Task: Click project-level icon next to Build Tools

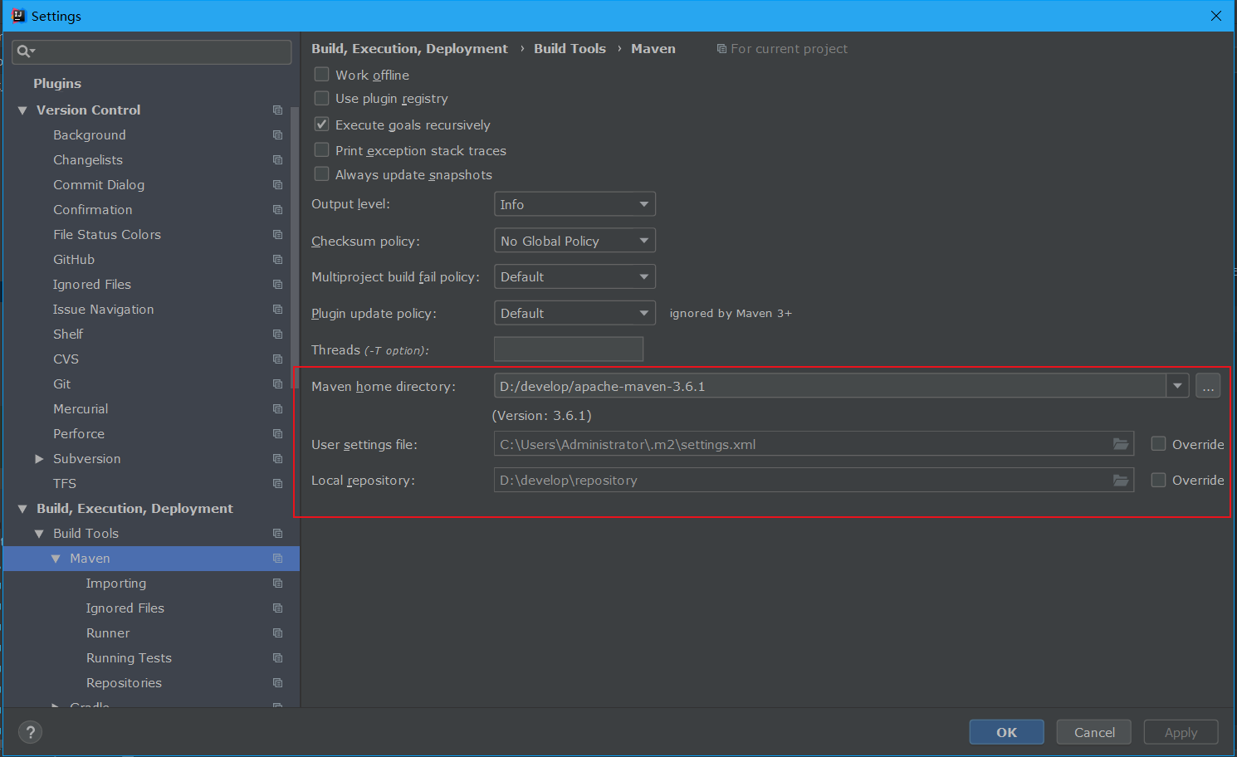Action: (x=277, y=534)
